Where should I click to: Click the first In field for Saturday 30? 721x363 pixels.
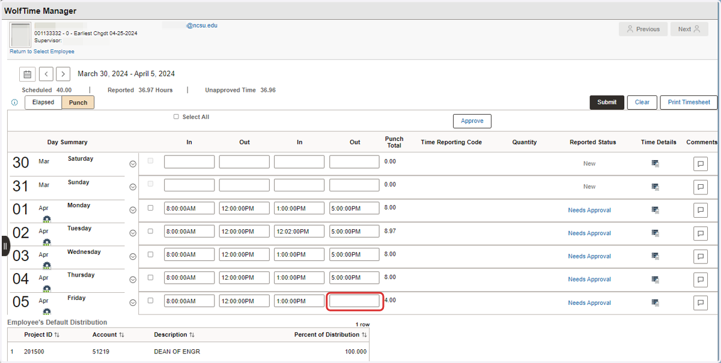click(189, 162)
